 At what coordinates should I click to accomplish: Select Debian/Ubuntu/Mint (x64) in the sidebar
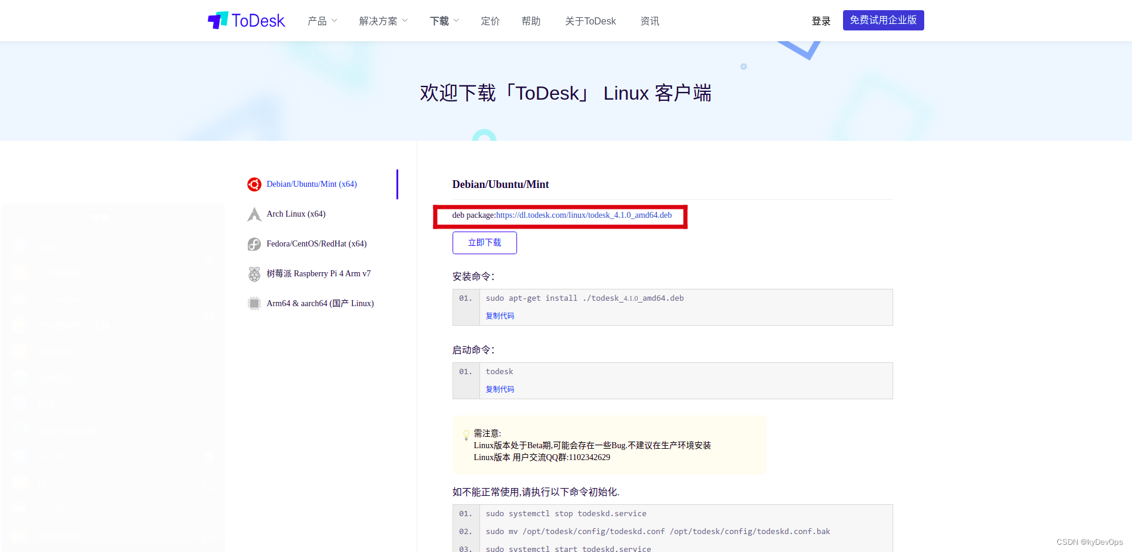pos(312,184)
